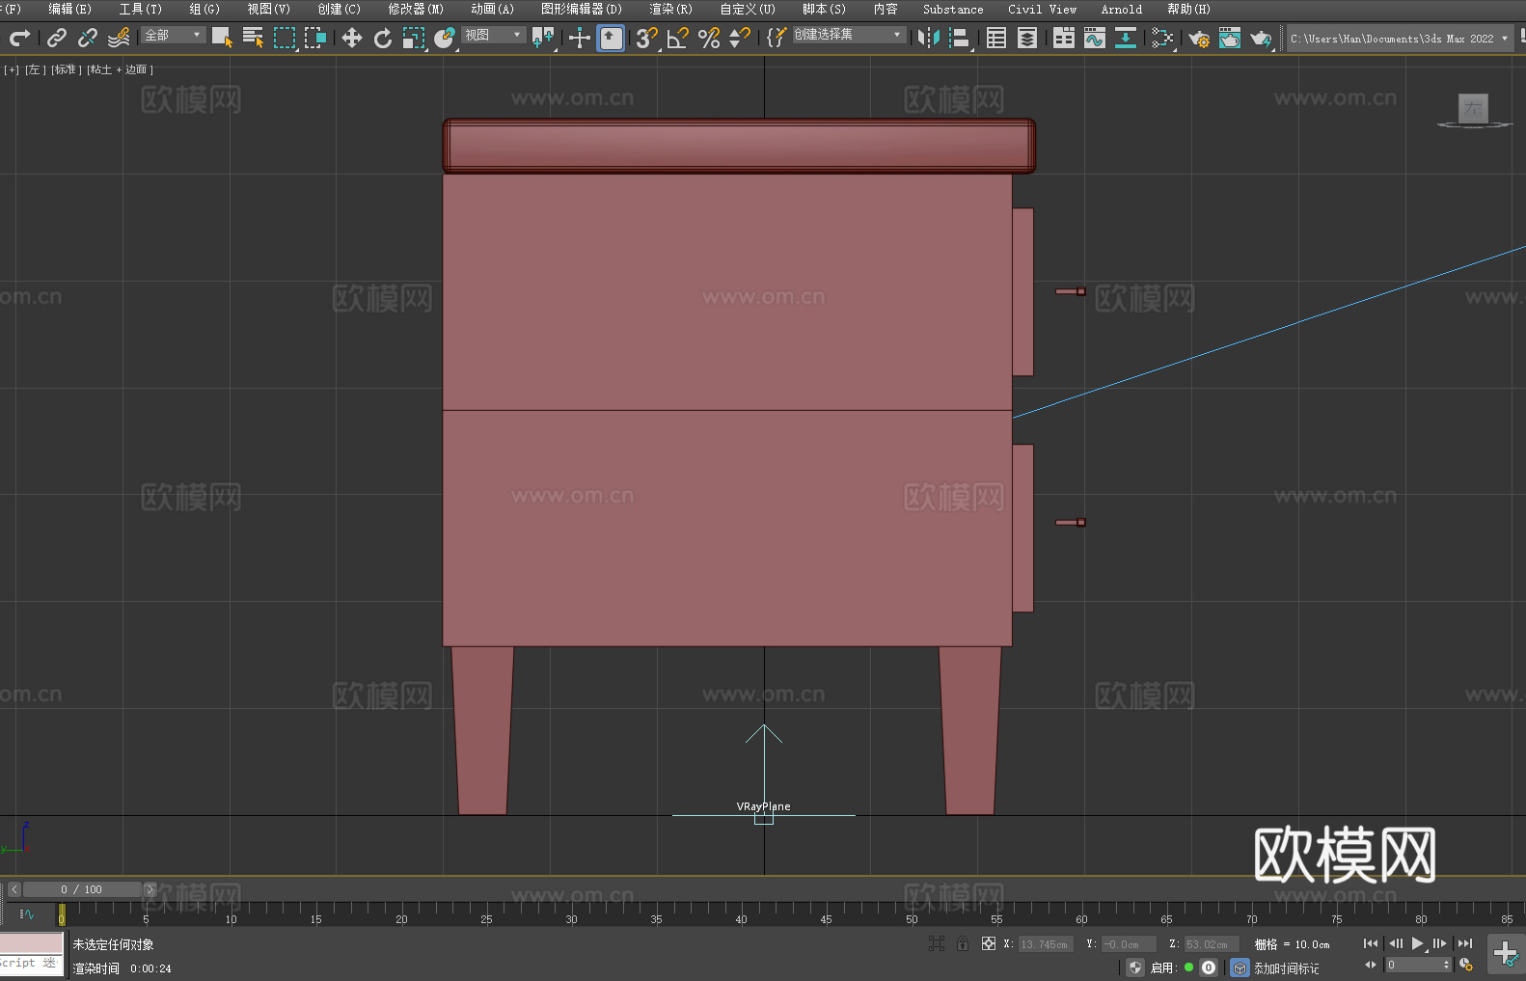Open the selection filter dropdown showing 全部
The image size is (1526, 981).
point(174,35)
